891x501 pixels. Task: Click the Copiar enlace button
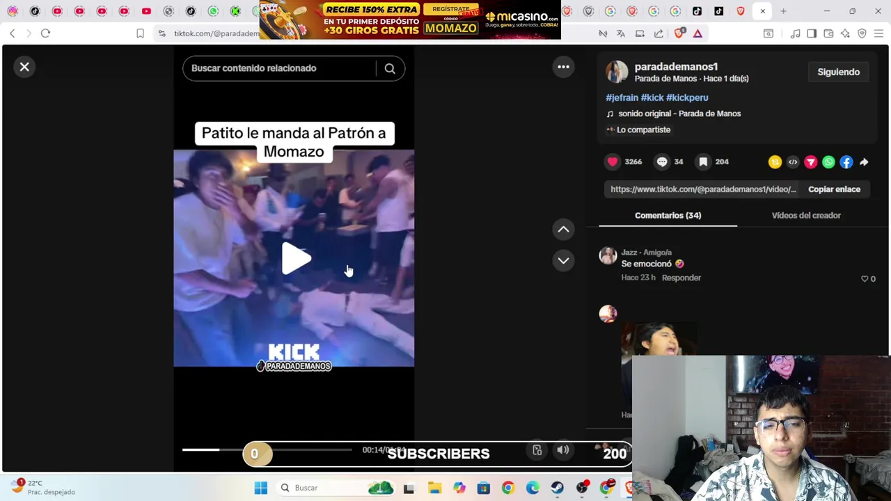[x=834, y=189]
